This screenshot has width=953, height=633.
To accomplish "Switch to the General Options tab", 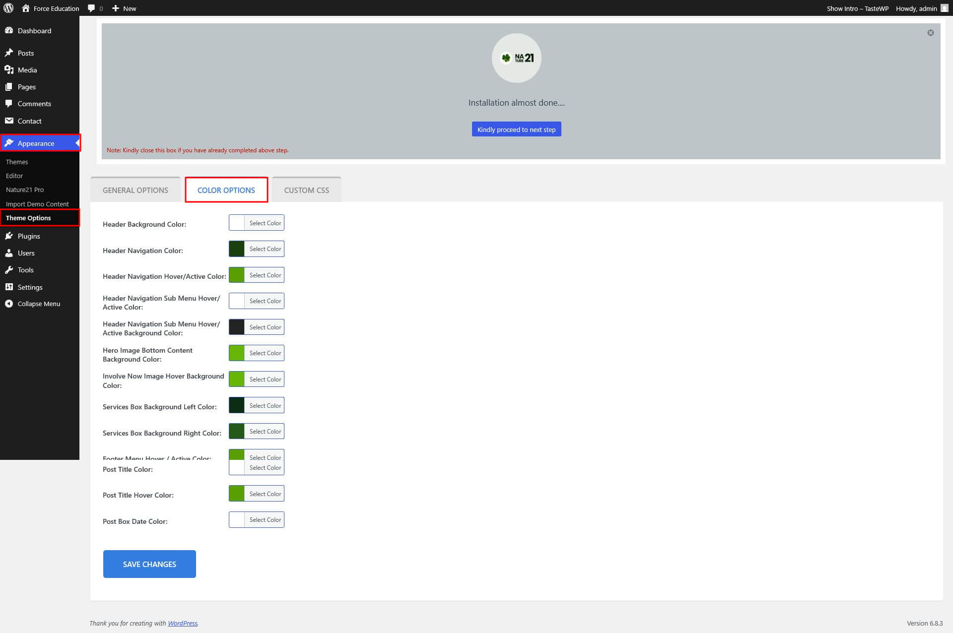I will pyautogui.click(x=135, y=190).
